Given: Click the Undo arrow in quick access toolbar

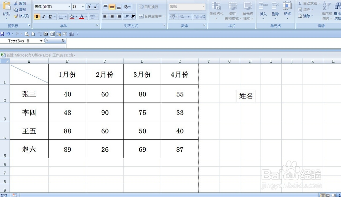Looking at the screenshot, I should (x=8, y=34).
